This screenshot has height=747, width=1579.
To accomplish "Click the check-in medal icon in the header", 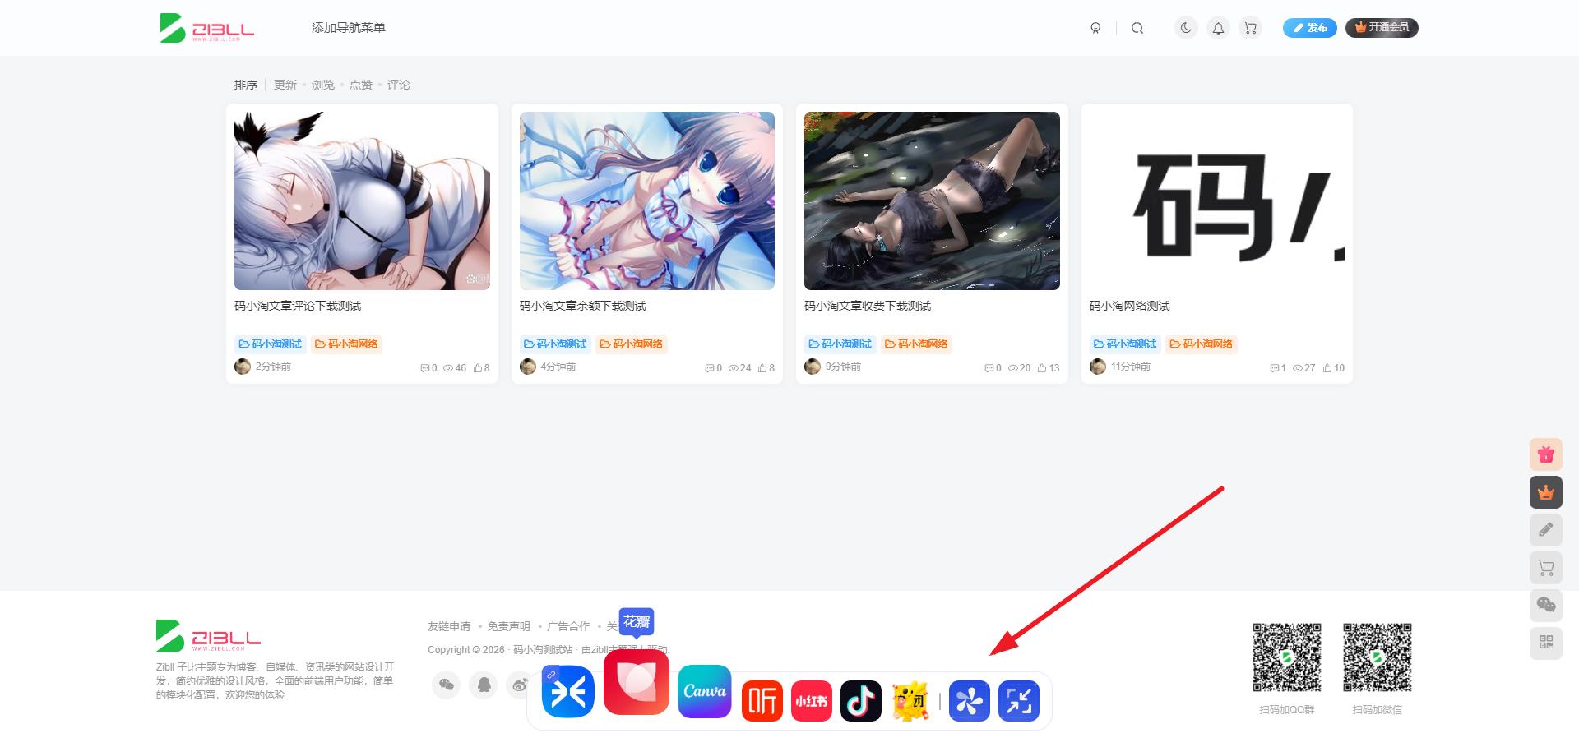I will 1095,27.
